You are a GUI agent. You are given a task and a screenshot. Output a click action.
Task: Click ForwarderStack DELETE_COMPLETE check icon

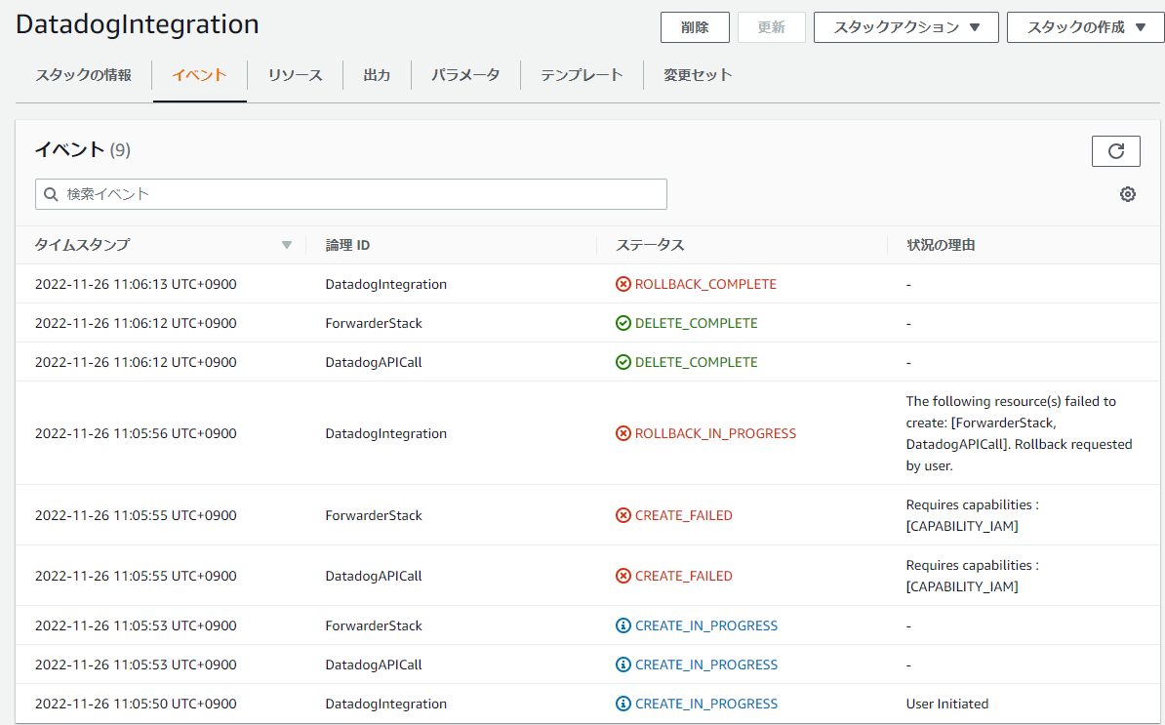tap(623, 323)
